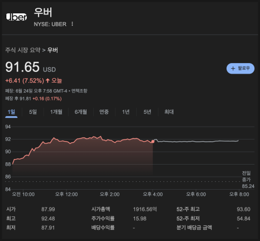Click the 52-주 최고 value 93.60
The width and height of the screenshot is (260, 241).
pos(243,209)
